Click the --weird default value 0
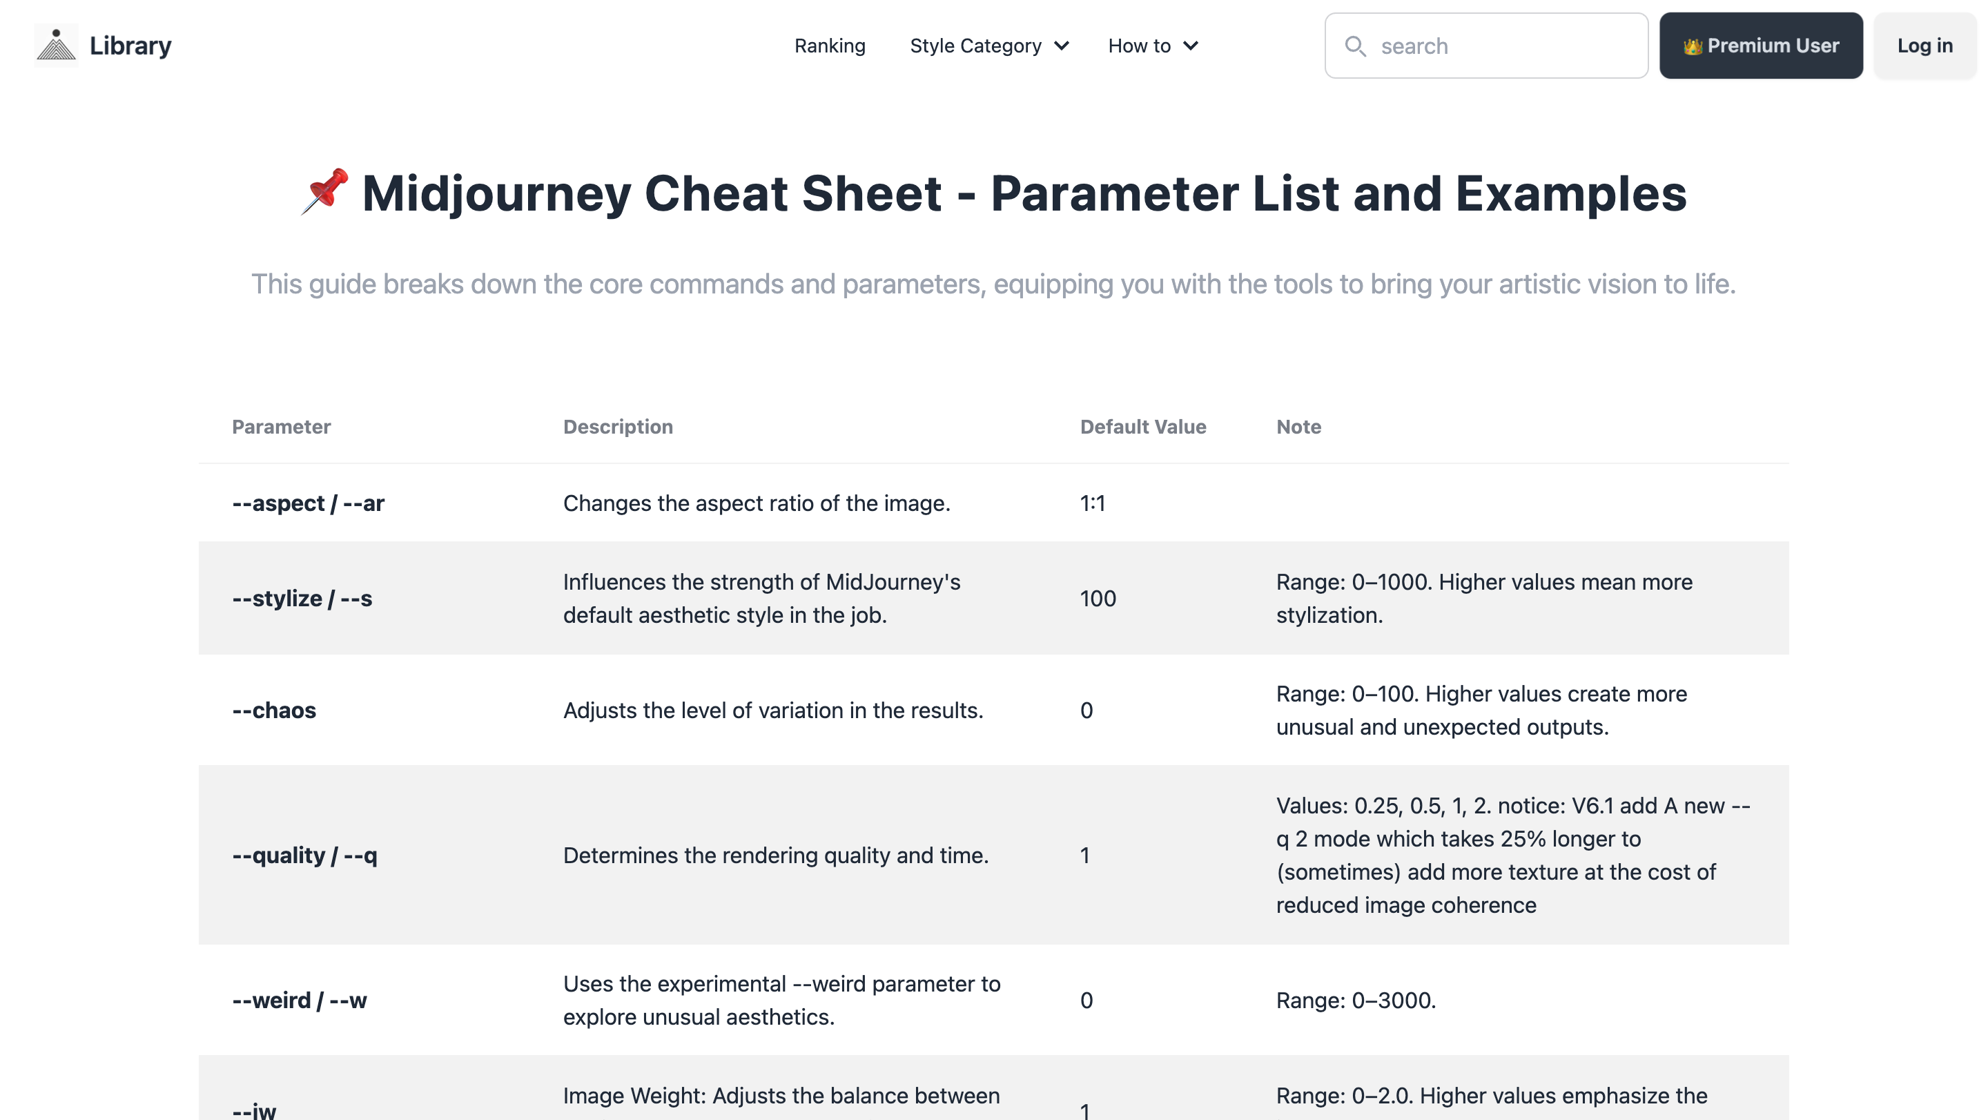The image size is (1988, 1120). [x=1086, y=1001]
